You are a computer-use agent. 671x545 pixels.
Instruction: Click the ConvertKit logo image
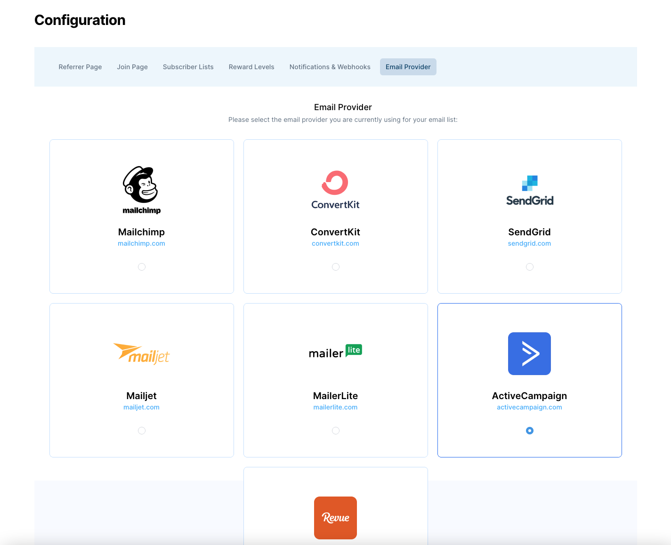coord(335,190)
